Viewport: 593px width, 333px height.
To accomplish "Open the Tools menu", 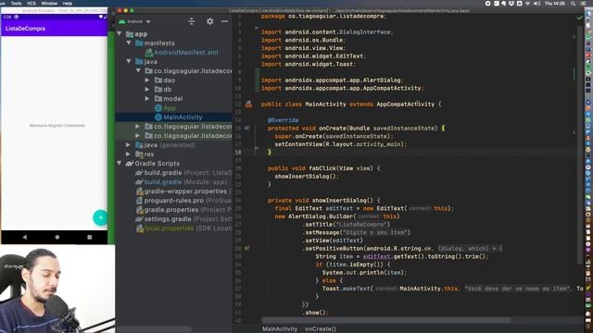I will pyautogui.click(x=16, y=3).
